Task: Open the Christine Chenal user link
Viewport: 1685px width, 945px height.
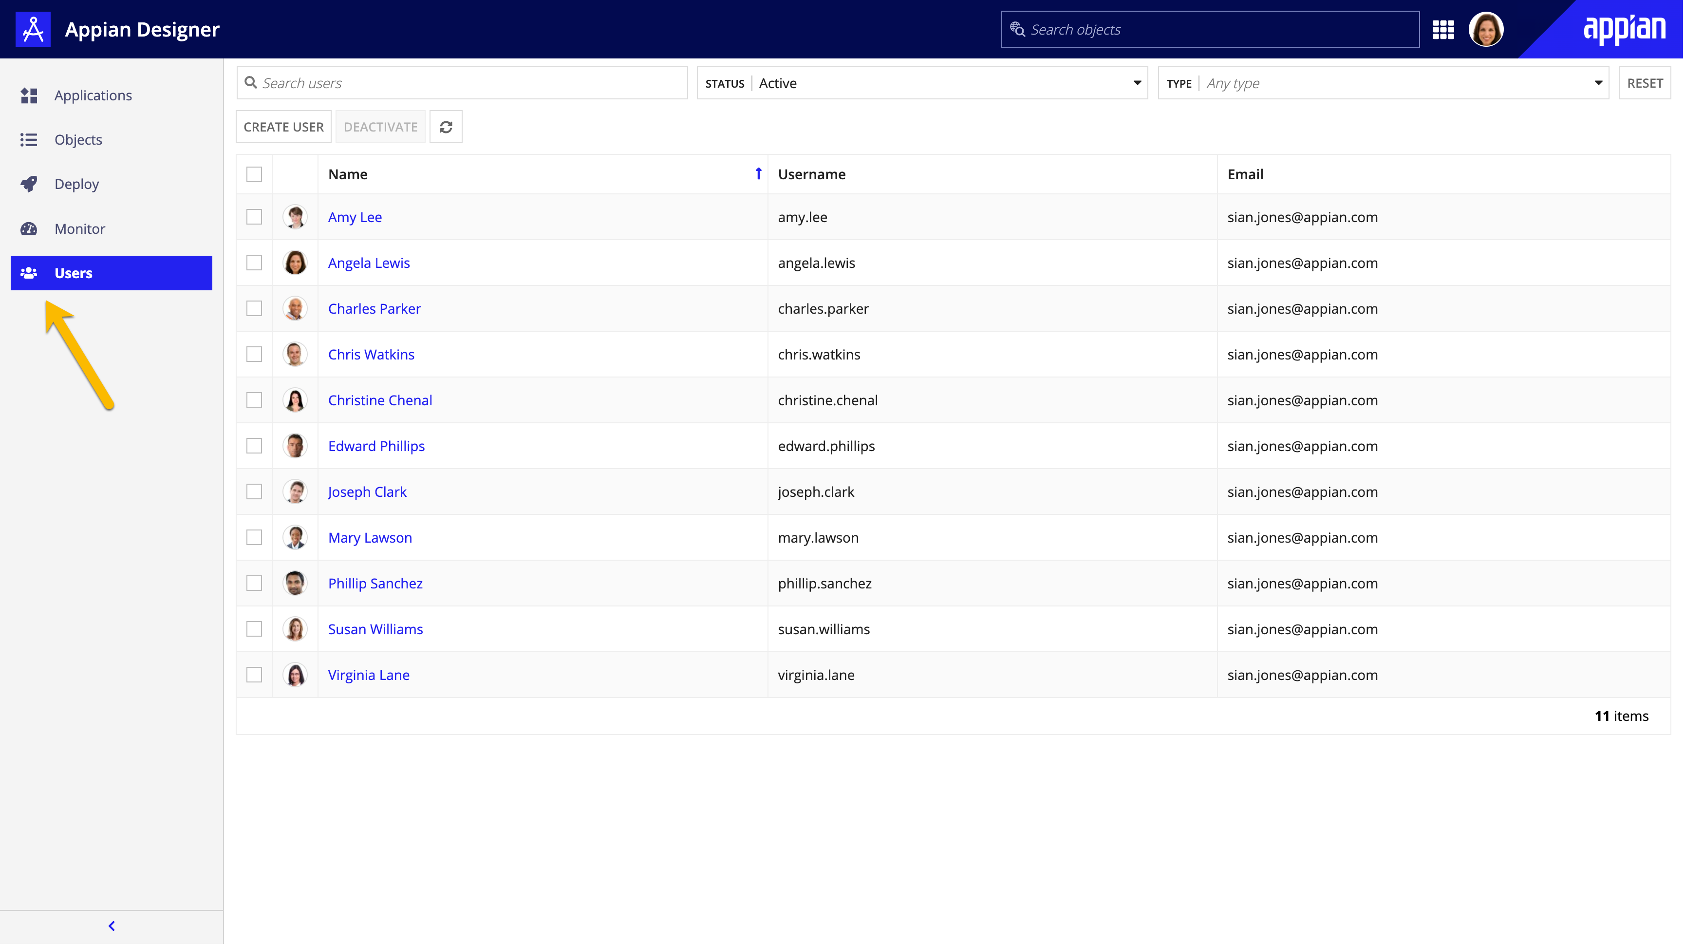Action: click(x=381, y=400)
